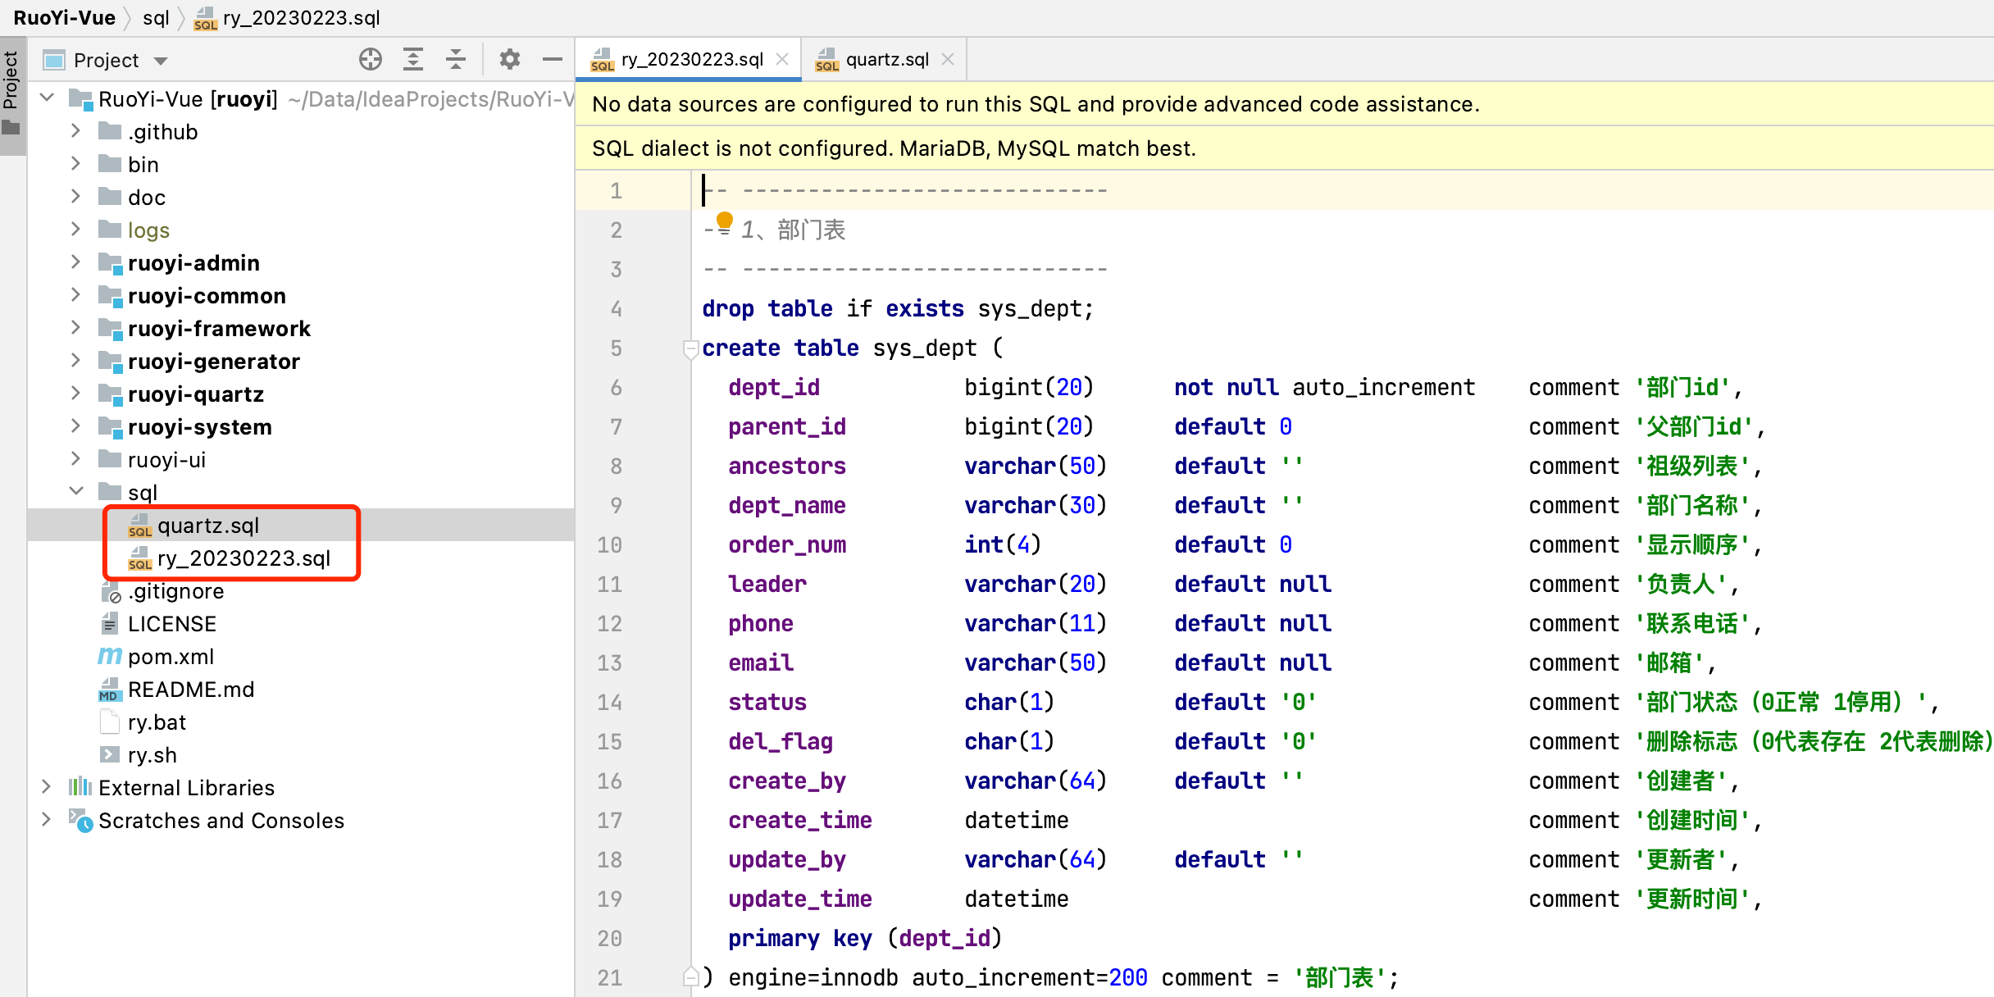Click the SQL file icon for ry_20230223.sql
Viewport: 1994px width, 997px height.
coord(138,557)
